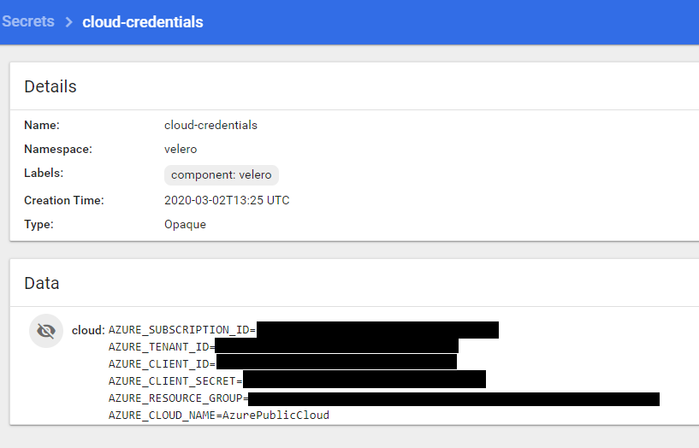Open the Secrets breadcrumb link
The image size is (699, 448).
pyautogui.click(x=28, y=21)
